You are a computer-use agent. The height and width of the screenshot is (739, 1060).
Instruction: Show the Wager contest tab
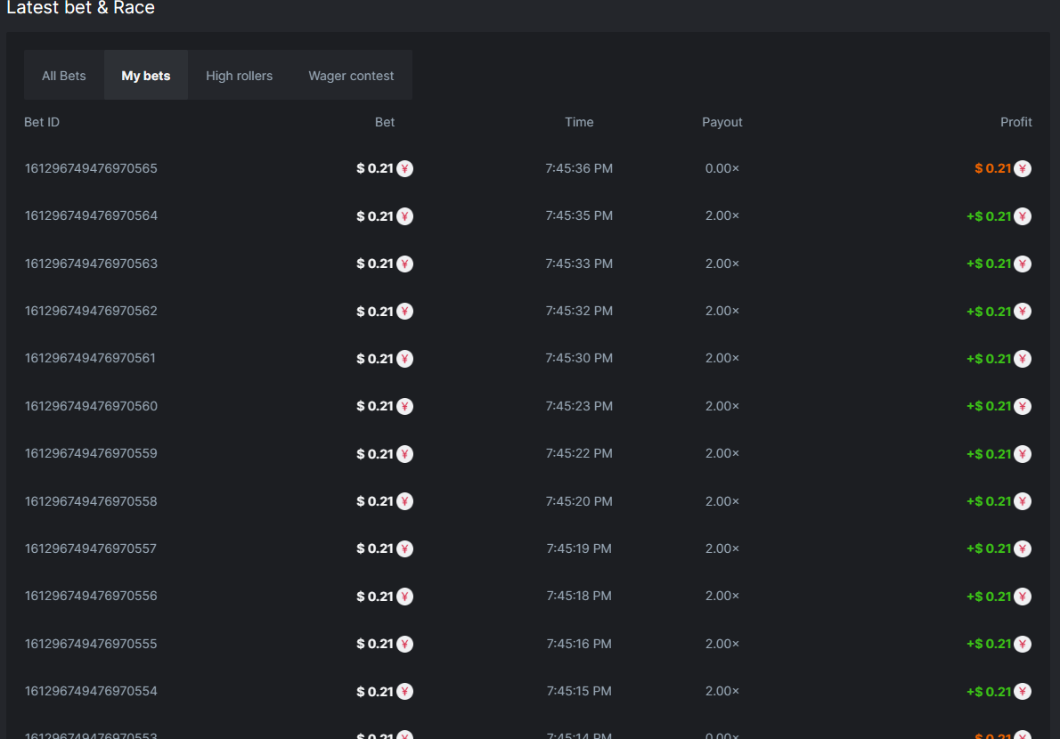pyautogui.click(x=351, y=76)
